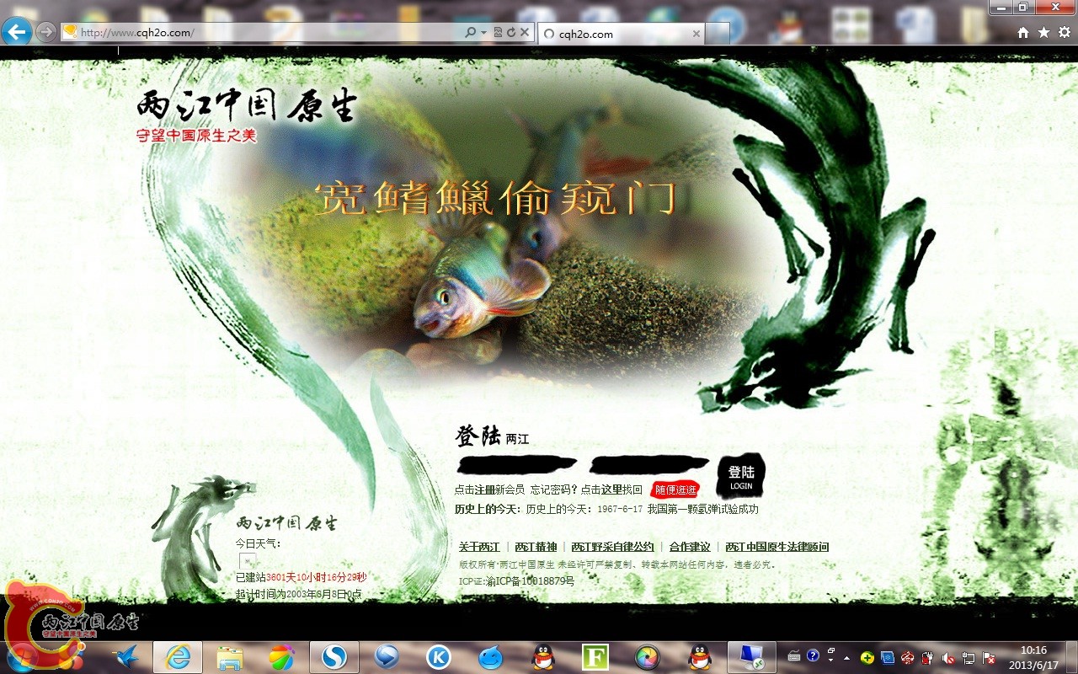Open the 两江中国原生法律顾问 link
Image resolution: width=1078 pixels, height=674 pixels.
pyautogui.click(x=777, y=547)
